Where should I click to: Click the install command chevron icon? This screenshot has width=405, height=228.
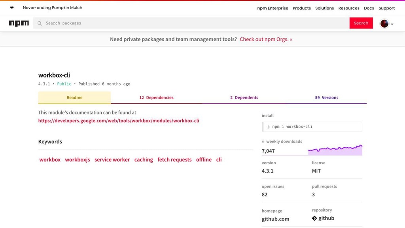pos(269,127)
